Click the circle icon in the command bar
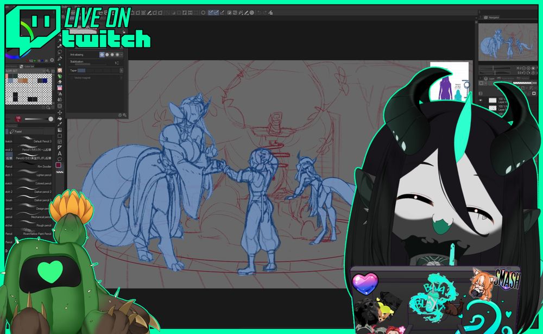 (203, 13)
